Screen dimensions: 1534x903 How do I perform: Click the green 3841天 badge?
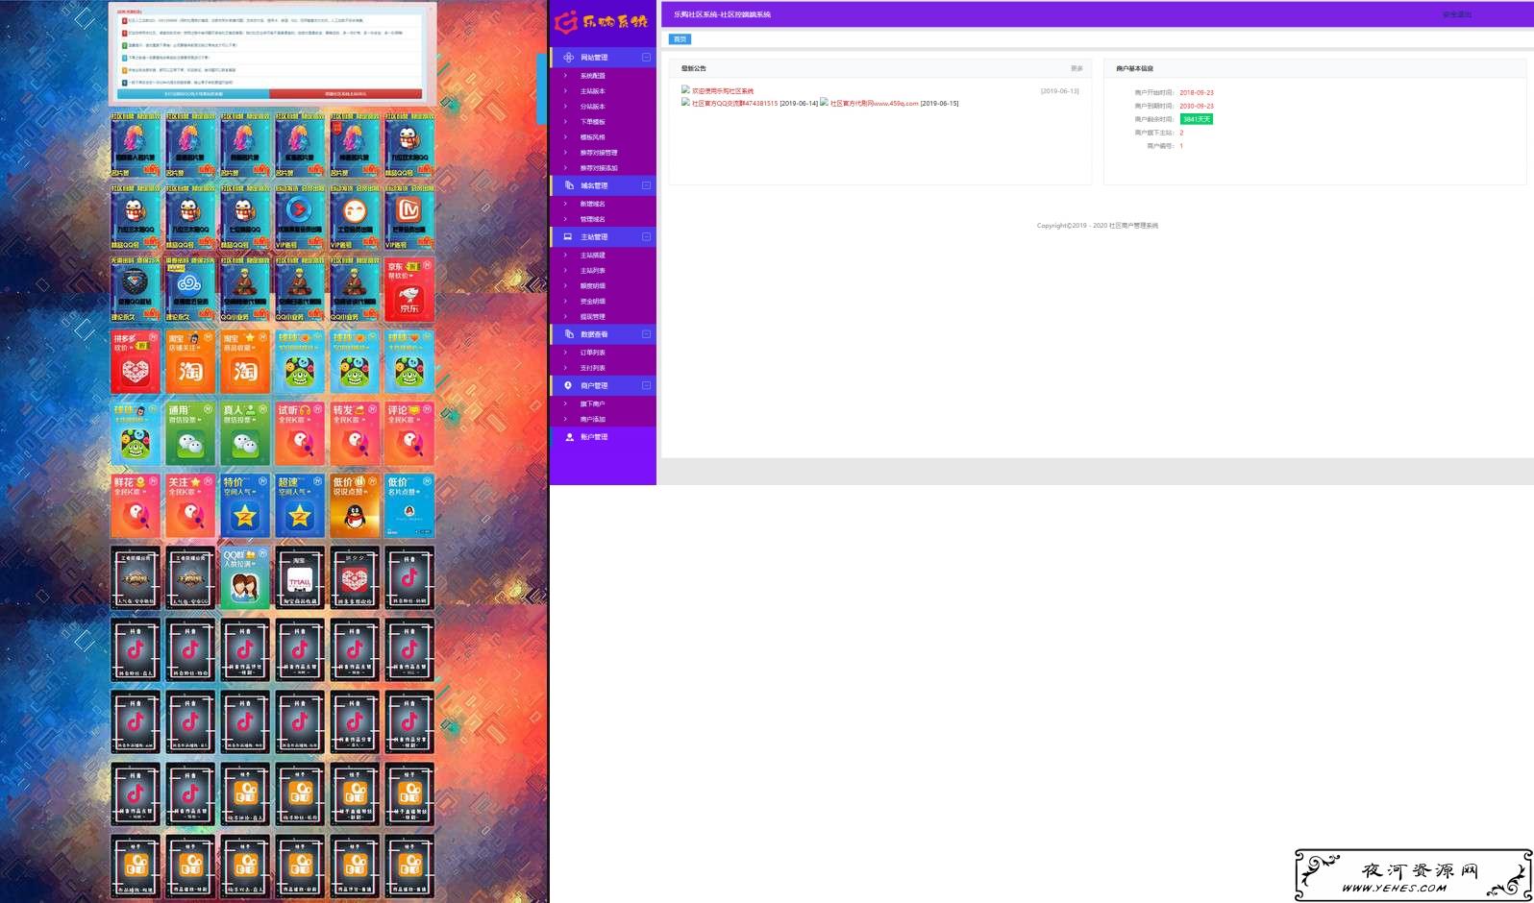click(1197, 119)
